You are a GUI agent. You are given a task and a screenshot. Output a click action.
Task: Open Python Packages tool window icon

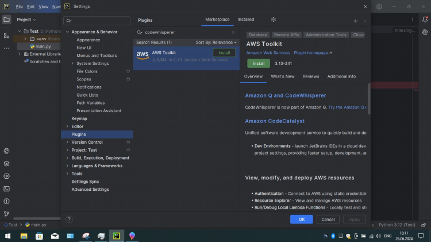click(6, 151)
